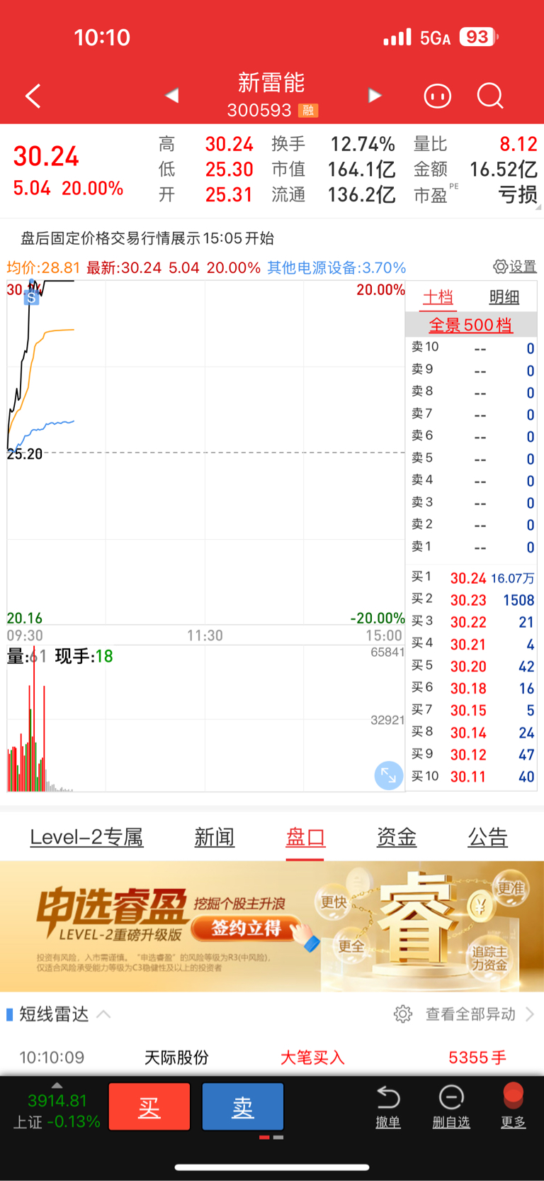
Task: Open 短线雷达 settings gear
Action: (403, 1014)
